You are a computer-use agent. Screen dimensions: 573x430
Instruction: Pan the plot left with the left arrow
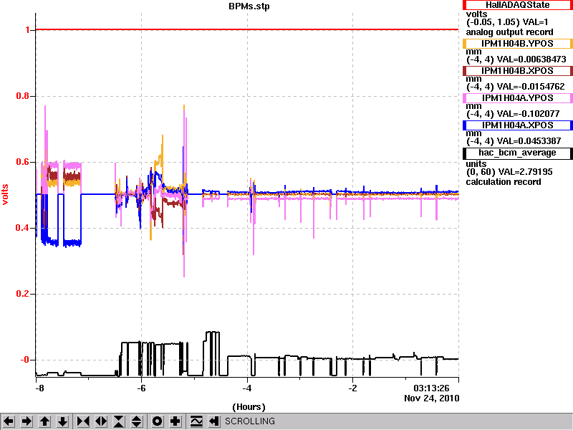pos(9,421)
